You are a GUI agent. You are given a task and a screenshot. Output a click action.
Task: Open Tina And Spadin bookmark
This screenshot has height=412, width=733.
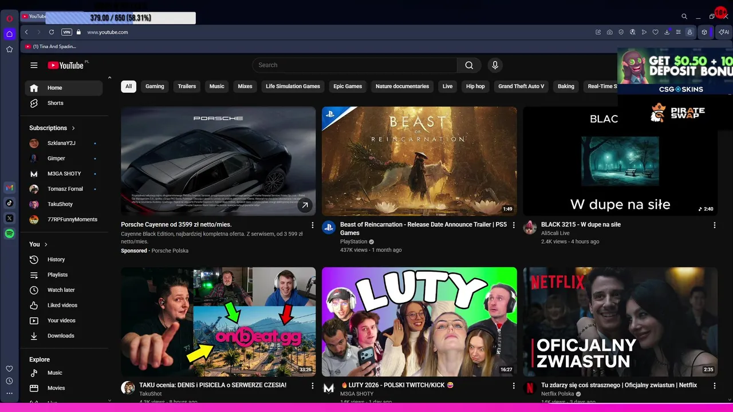(x=50, y=46)
